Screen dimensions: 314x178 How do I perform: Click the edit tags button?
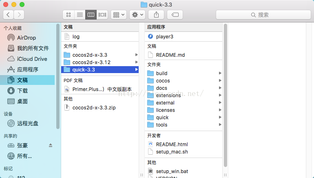pos(175,15)
